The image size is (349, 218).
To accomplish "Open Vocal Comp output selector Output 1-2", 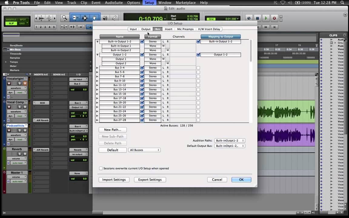I will tap(78, 107).
